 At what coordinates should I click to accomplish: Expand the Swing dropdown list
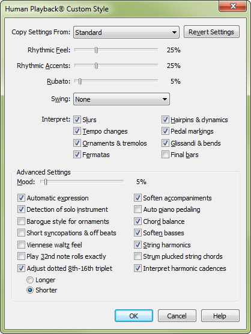click(121, 99)
